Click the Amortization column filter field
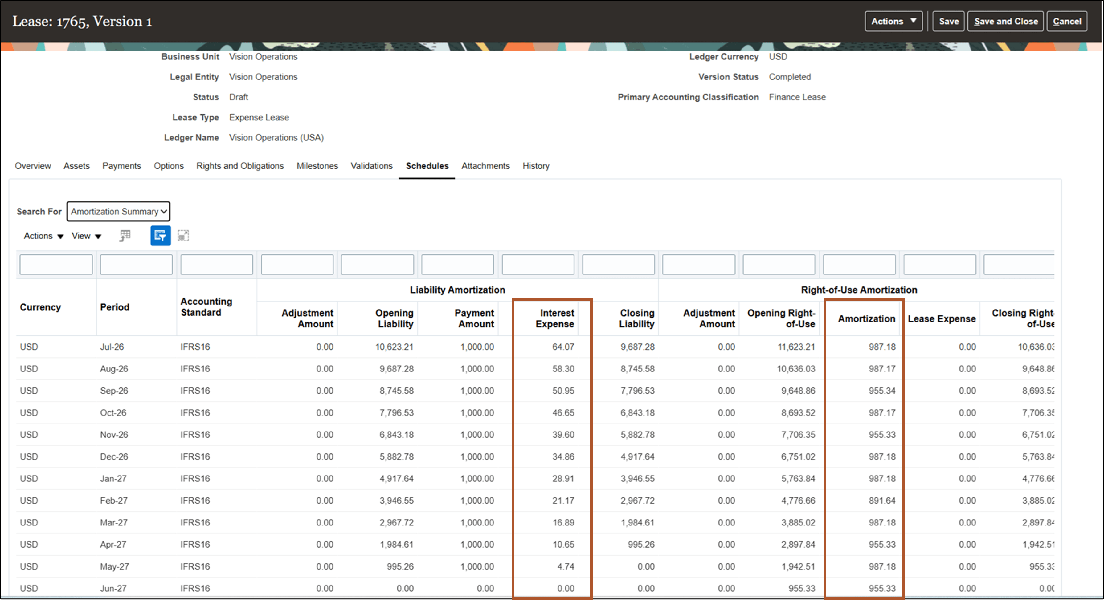This screenshot has width=1104, height=600. pyautogui.click(x=859, y=264)
